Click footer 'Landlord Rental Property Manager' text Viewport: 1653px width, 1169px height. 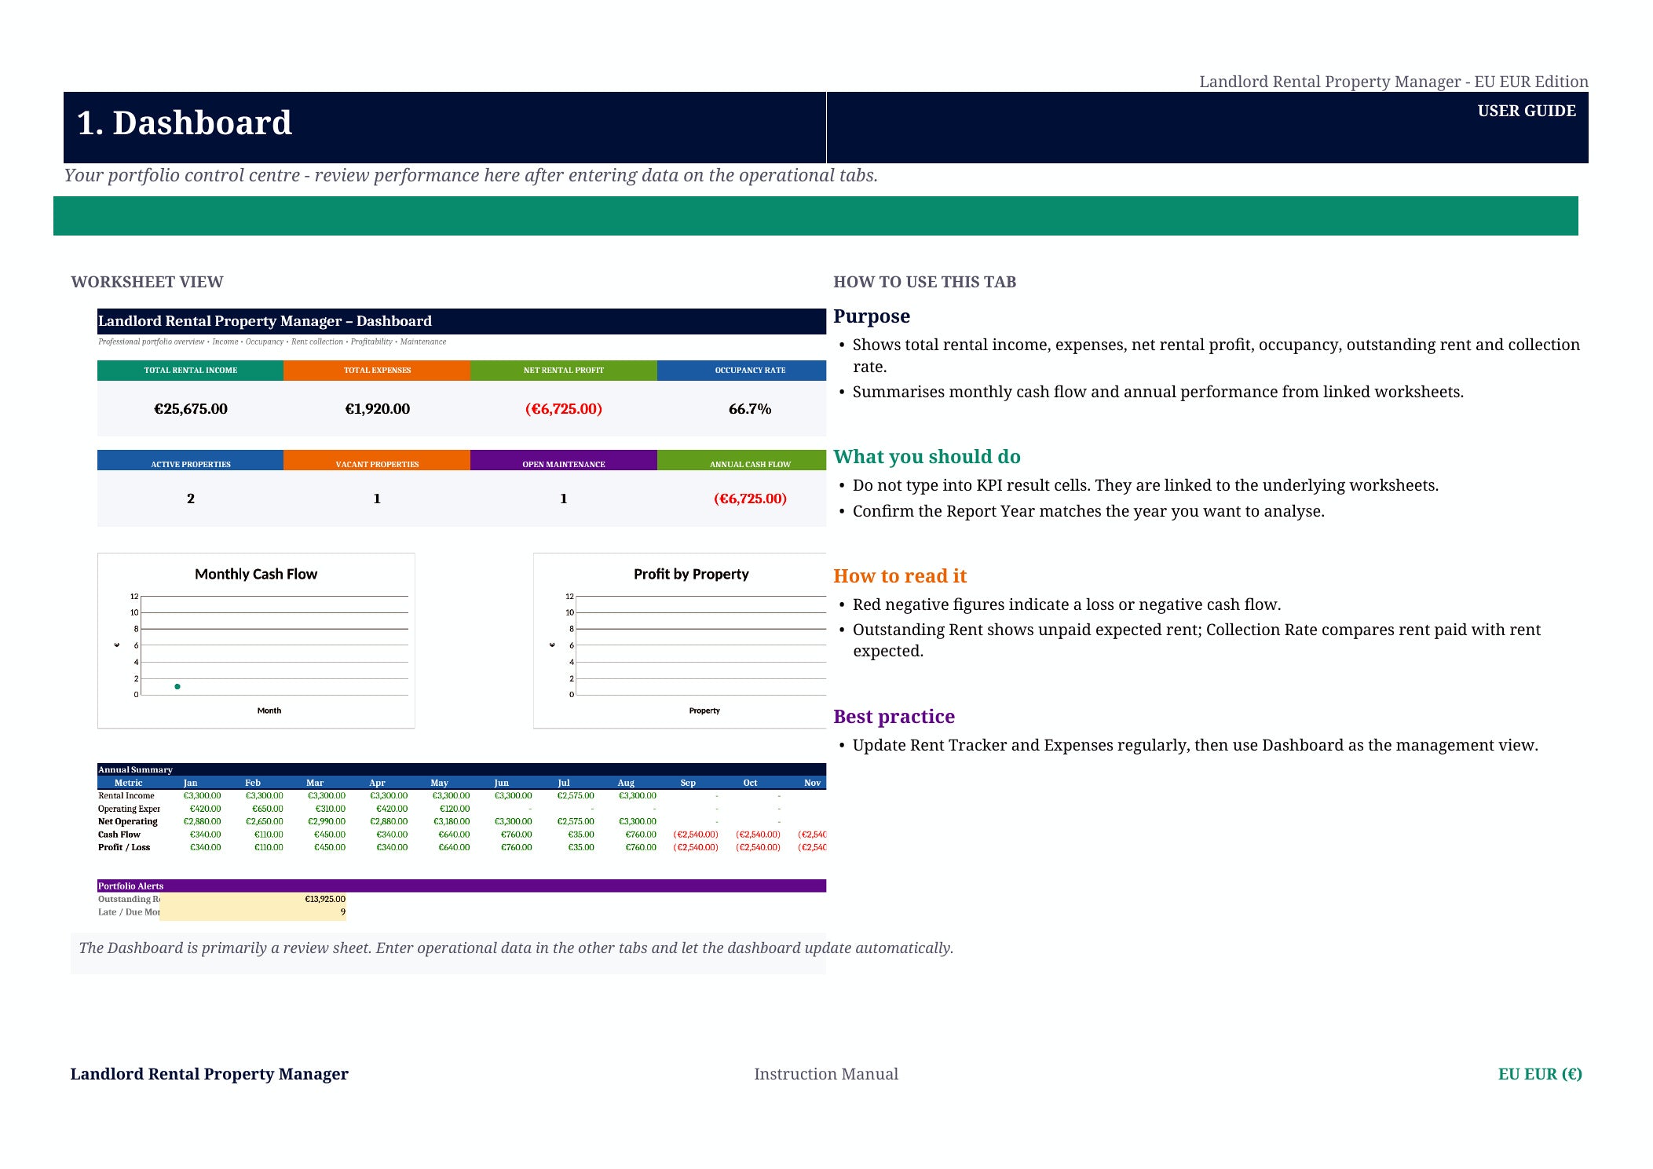(x=209, y=1074)
